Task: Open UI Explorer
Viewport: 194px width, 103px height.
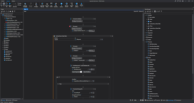Action: [x=62, y=5]
